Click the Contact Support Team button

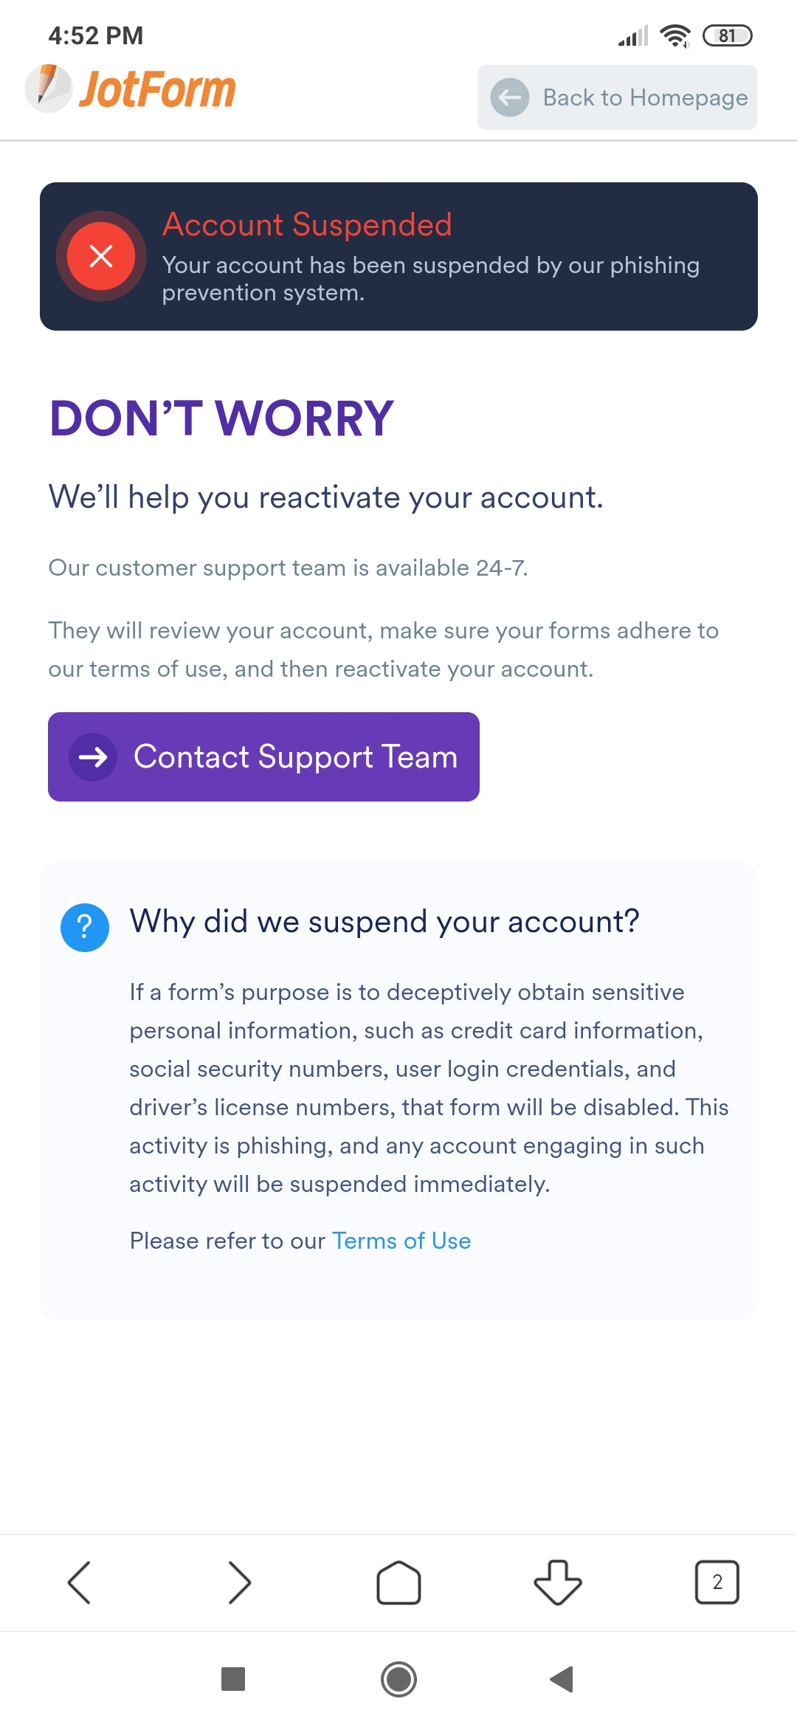[263, 756]
